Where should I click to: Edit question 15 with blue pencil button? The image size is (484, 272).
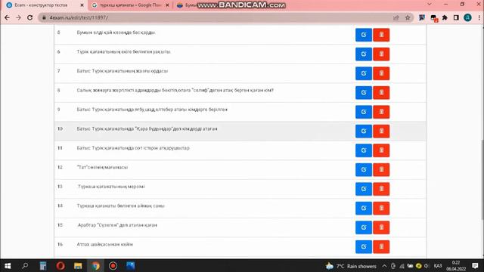364,227
